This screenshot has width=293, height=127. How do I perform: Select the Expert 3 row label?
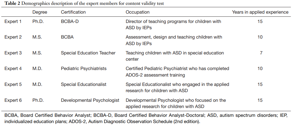[13, 53]
